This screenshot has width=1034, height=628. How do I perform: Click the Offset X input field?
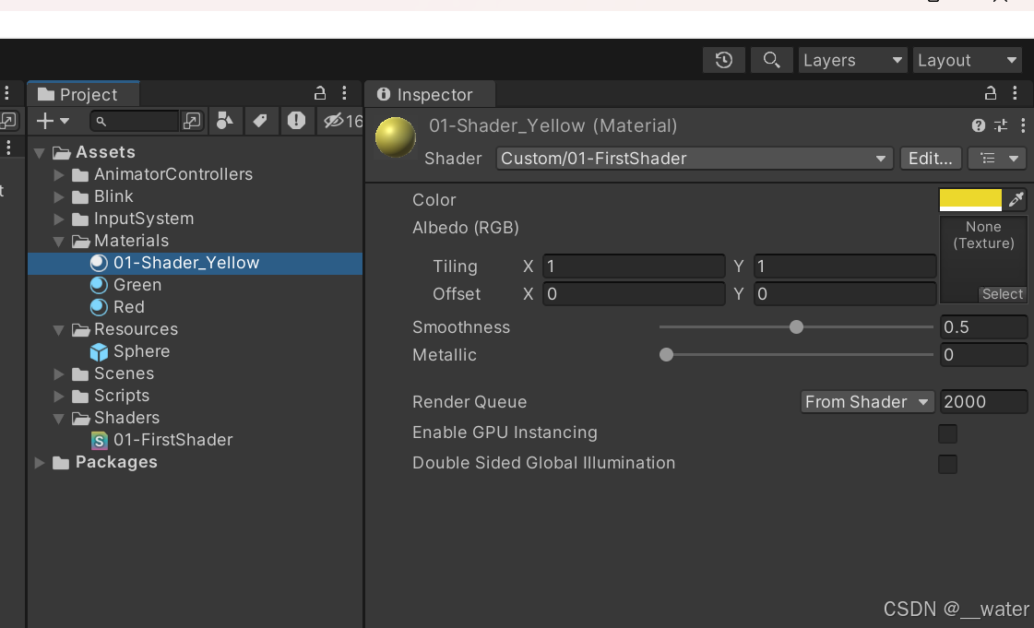coord(634,294)
